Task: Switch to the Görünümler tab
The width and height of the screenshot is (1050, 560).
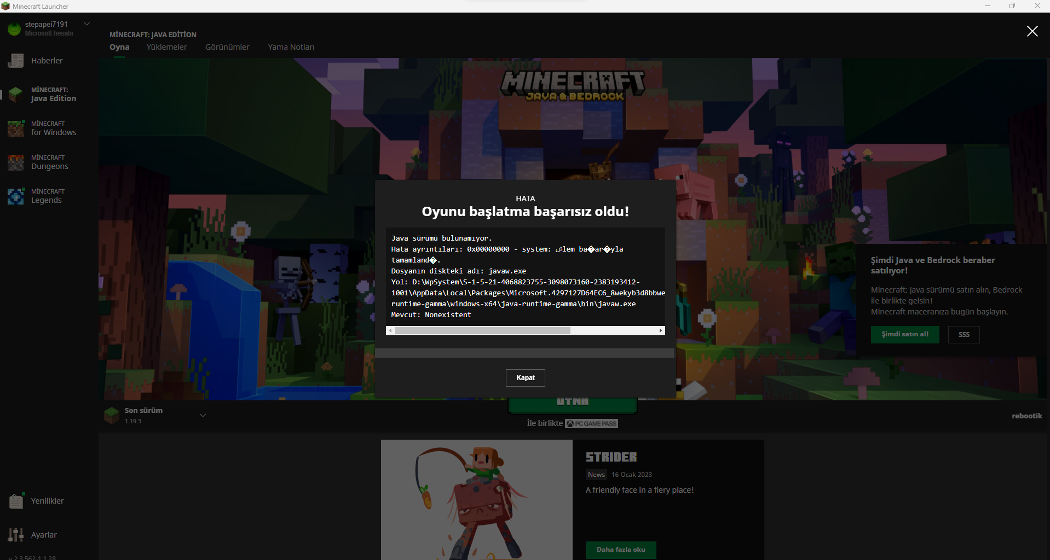Action: point(227,47)
